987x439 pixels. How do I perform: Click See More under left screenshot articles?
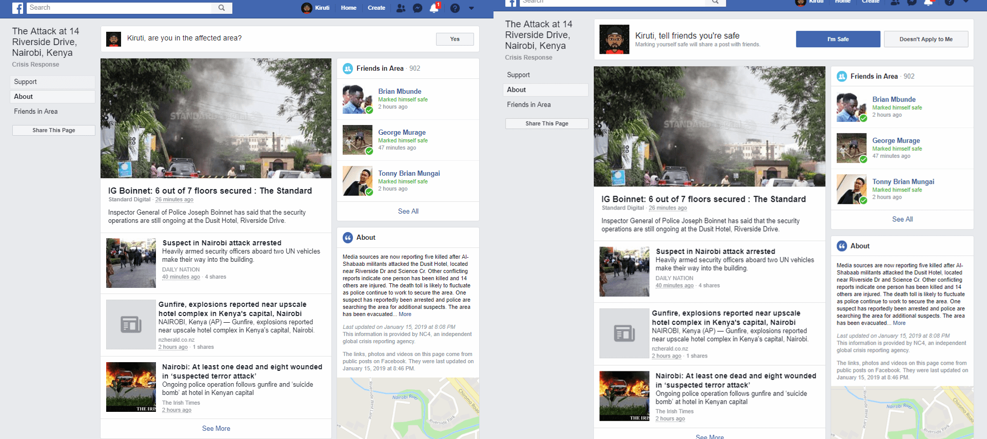click(x=216, y=429)
